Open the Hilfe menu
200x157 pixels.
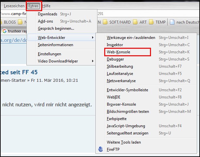pyautogui.click(x=46, y=6)
